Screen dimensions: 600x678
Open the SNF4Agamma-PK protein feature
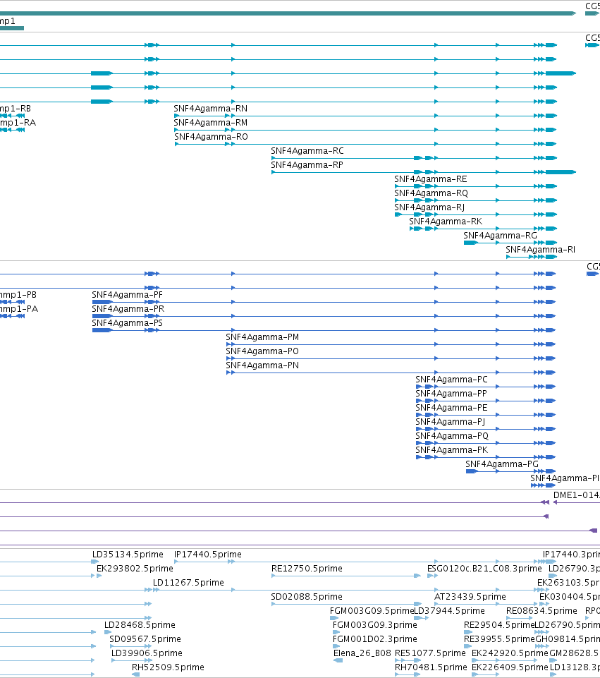(x=451, y=450)
